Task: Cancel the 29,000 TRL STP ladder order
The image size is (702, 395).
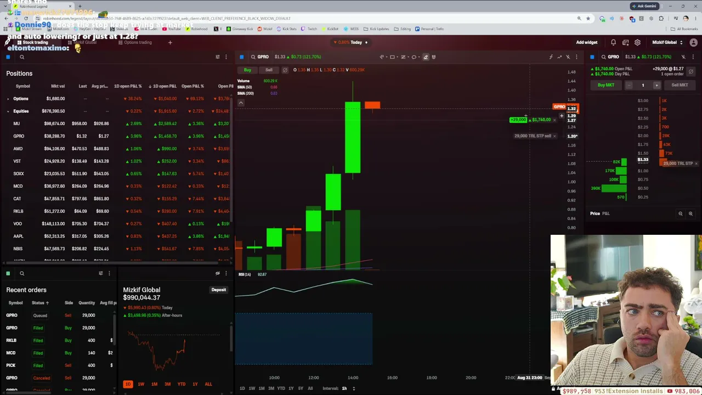Action: click(697, 163)
